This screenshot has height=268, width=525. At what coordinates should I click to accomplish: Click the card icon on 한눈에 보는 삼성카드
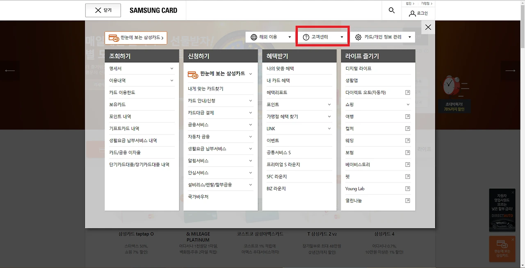click(113, 37)
